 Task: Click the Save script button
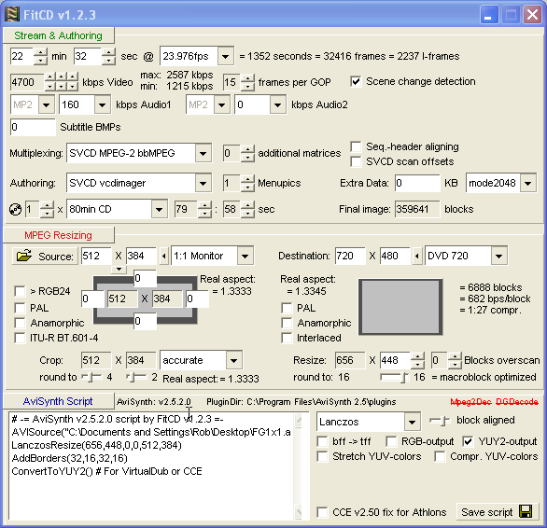point(497,511)
